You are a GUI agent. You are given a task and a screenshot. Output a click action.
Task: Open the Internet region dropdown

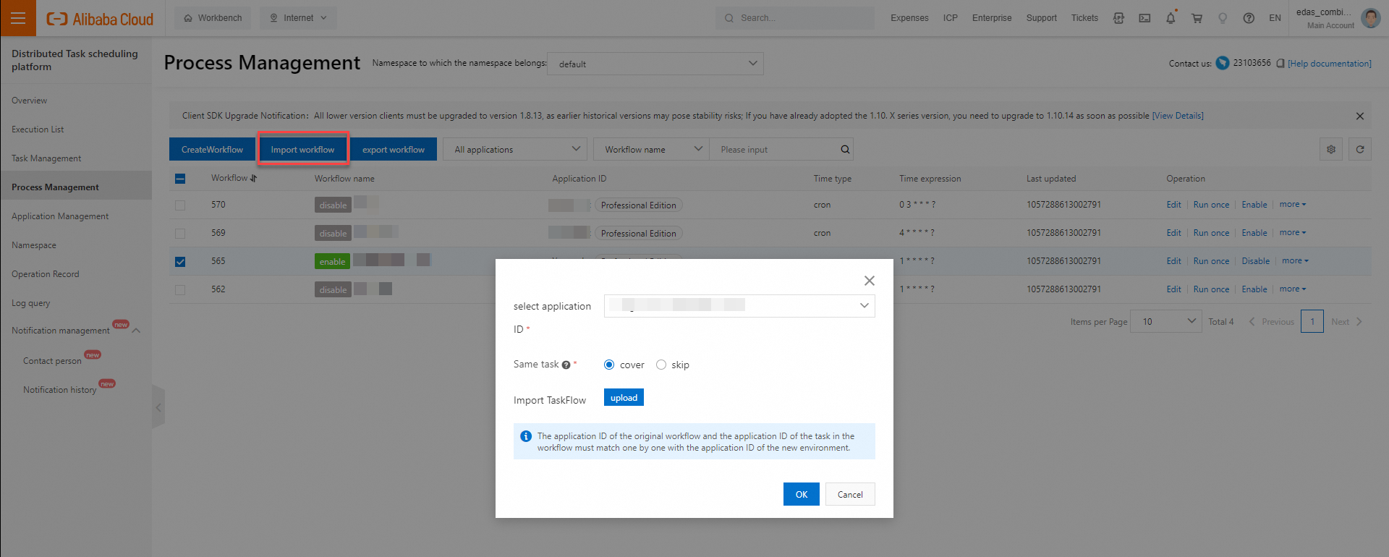pyautogui.click(x=298, y=18)
